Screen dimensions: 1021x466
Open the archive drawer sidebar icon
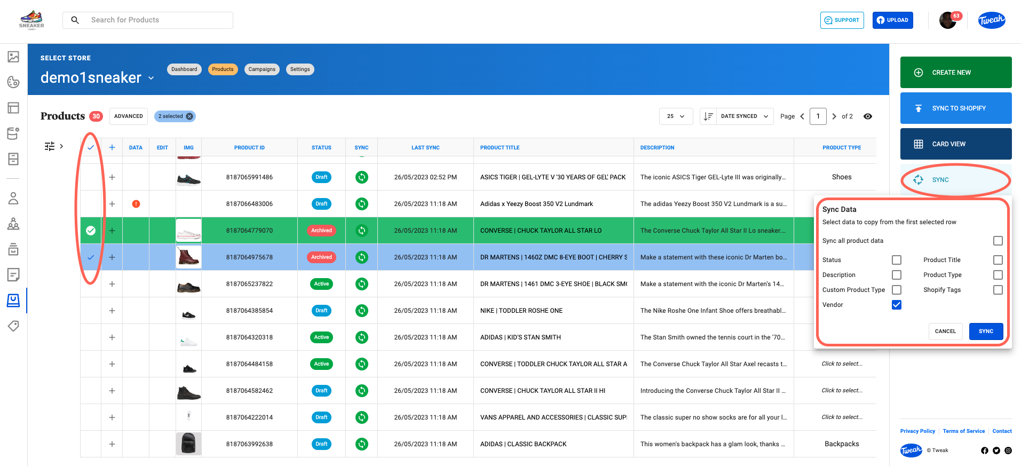[13, 159]
